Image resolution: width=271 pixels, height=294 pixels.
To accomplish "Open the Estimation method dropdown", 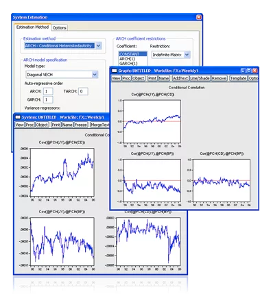I will pos(98,46).
